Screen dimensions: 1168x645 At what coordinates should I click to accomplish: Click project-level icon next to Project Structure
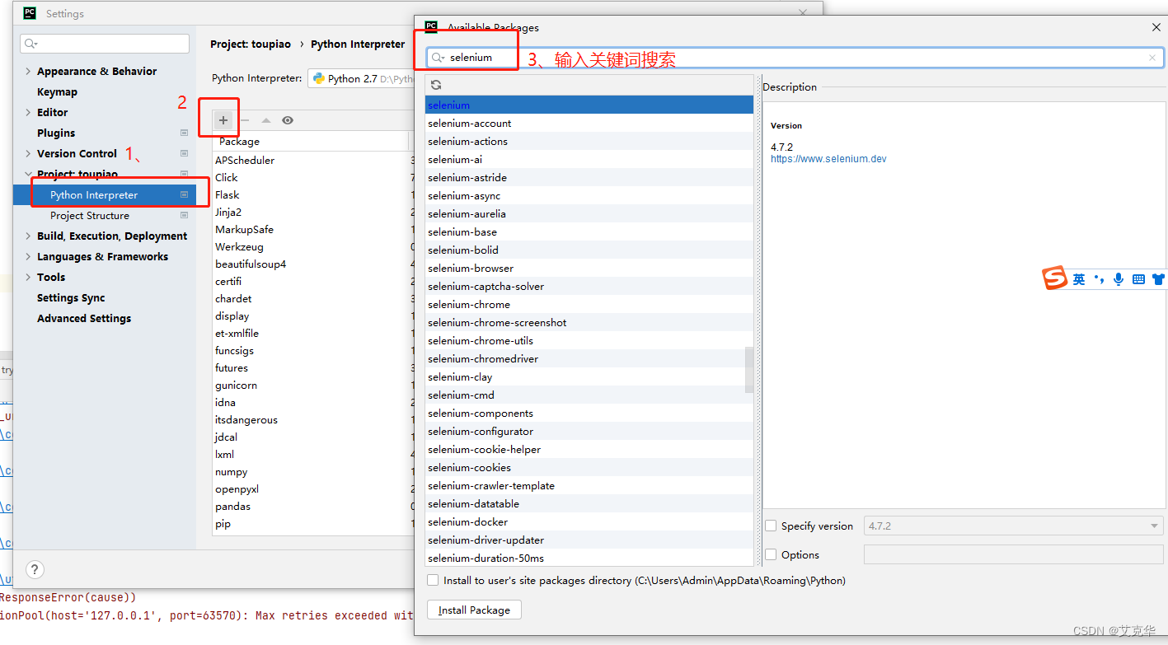184,215
